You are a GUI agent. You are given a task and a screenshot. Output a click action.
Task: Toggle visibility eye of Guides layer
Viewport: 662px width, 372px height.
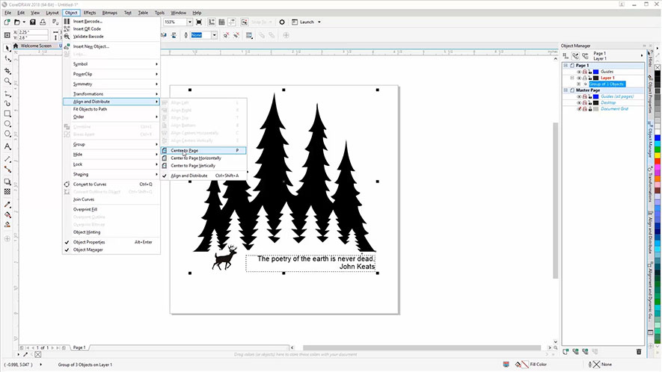click(x=579, y=72)
